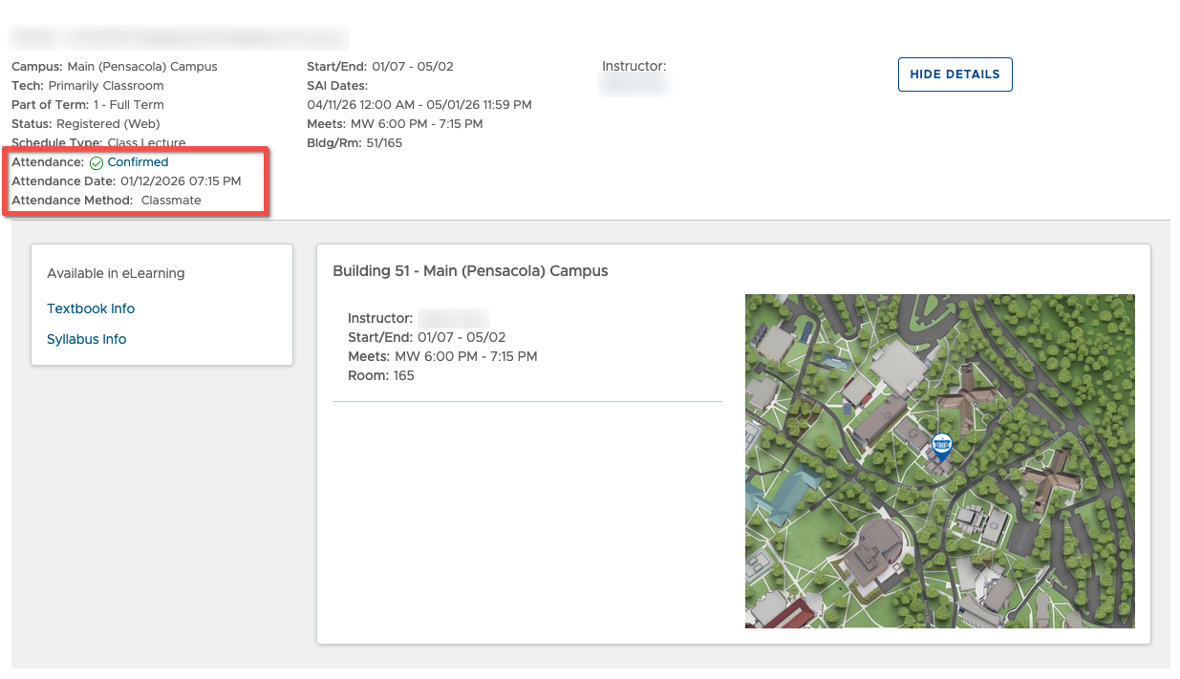The image size is (1180, 679).
Task: Open the Syllabus Info link
Action: (86, 339)
